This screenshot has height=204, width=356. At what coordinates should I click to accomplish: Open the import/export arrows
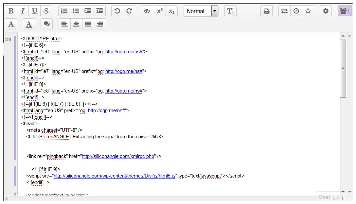click(x=284, y=11)
